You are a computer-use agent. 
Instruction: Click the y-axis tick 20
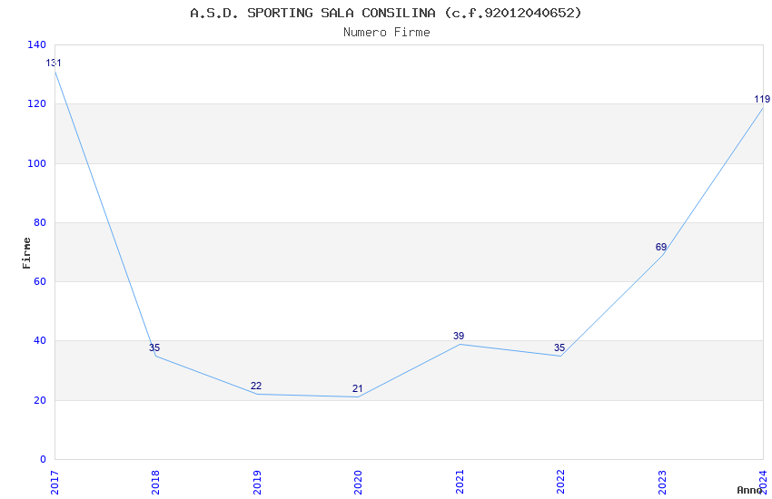click(x=40, y=400)
